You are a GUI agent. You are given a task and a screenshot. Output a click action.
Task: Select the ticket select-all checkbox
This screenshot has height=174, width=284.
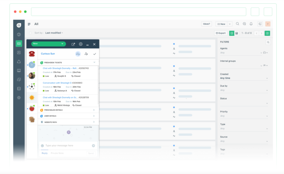pyautogui.click(x=30, y=33)
